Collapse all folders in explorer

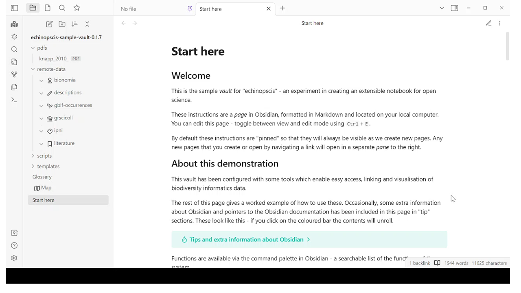pos(87,24)
